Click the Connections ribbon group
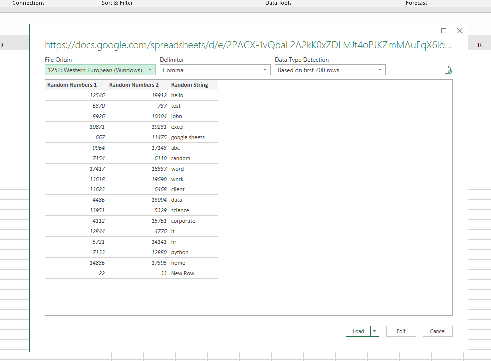This screenshot has height=361, width=491. (x=28, y=3)
